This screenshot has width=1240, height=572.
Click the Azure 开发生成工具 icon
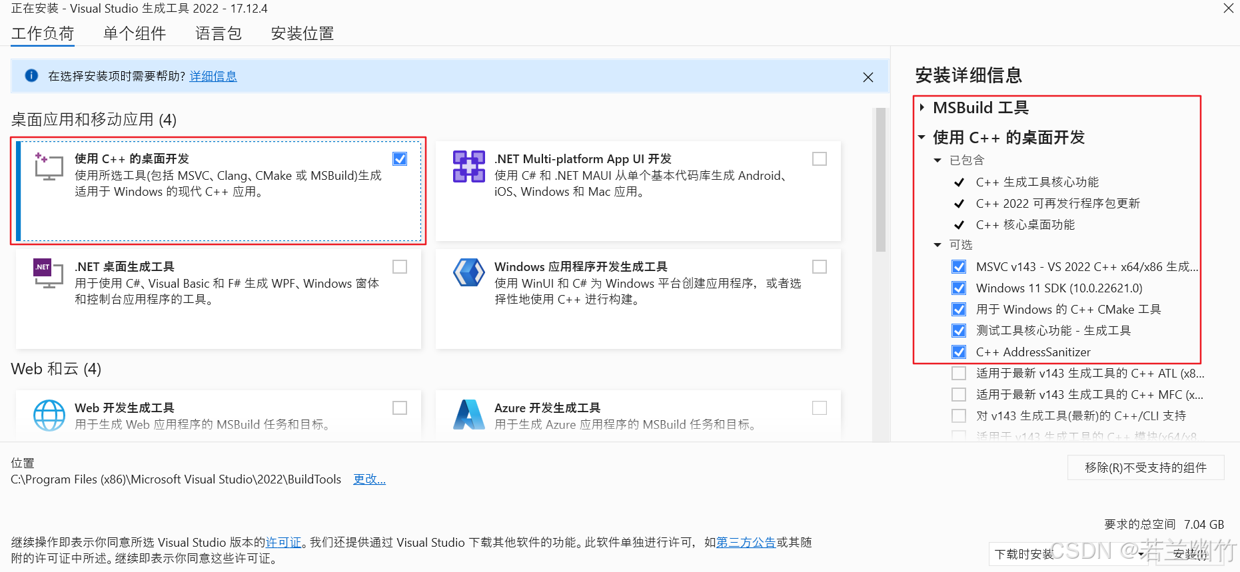tap(469, 415)
